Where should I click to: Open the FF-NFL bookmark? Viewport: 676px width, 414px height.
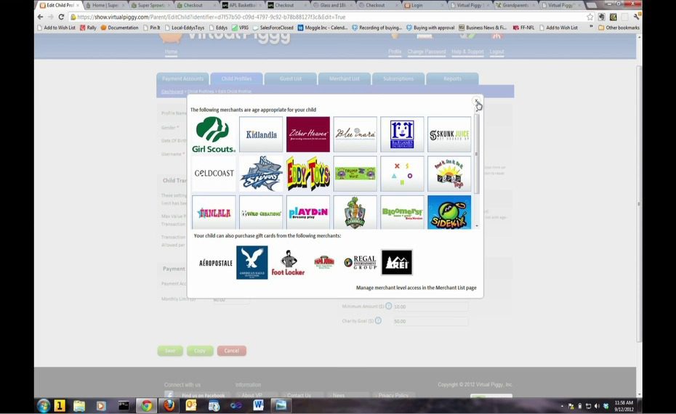[524, 28]
